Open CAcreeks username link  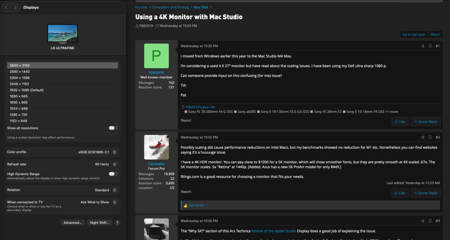(x=156, y=164)
